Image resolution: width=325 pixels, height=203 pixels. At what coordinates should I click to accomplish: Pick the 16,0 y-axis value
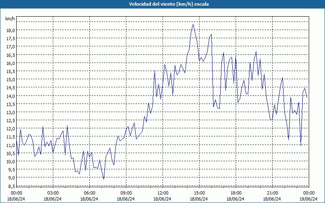(11, 63)
